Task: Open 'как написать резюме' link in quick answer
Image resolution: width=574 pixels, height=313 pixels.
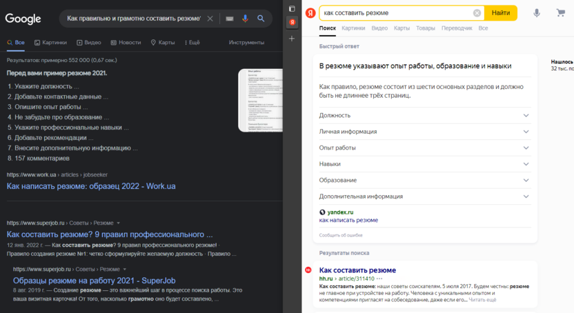Action: coord(348,220)
